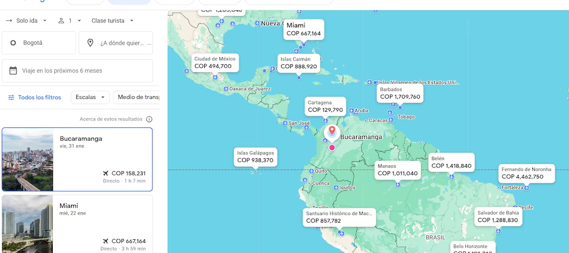Click the pink Bogotá origin dot on map

[332, 147]
